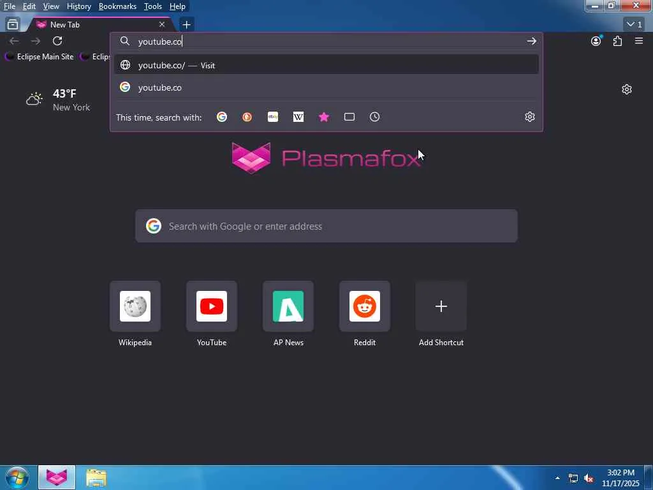Open the hamburger application menu
This screenshot has width=653, height=490.
(x=639, y=41)
